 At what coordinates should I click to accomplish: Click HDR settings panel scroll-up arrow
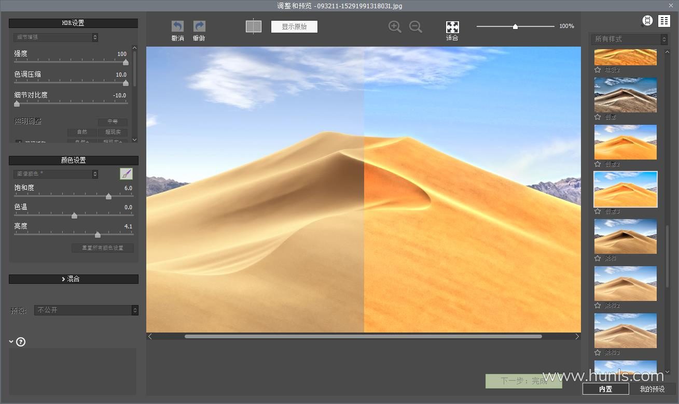[135, 48]
